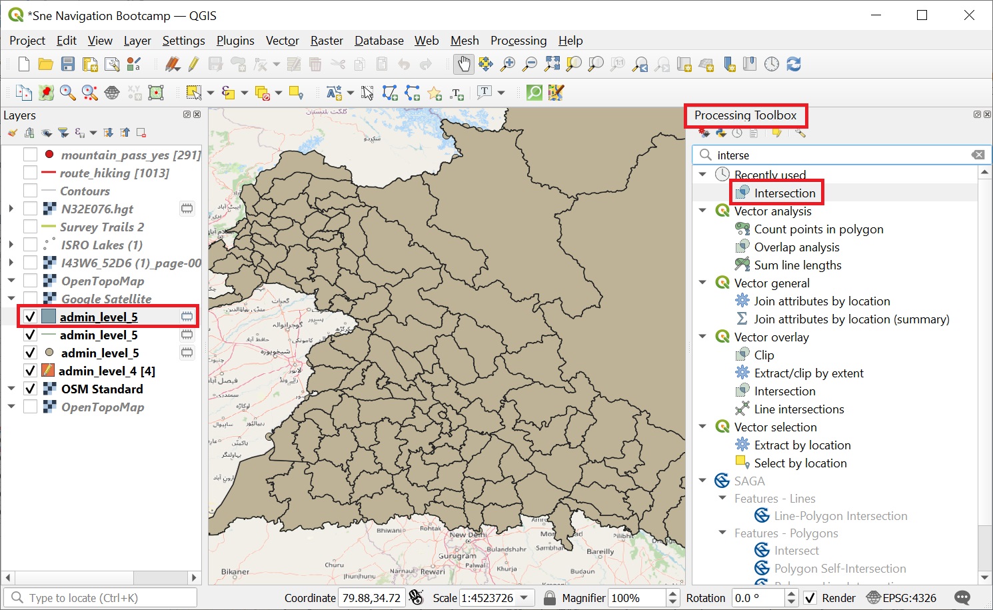The height and width of the screenshot is (610, 993).
Task: Choose Join attributes by location (summary)
Action: (852, 319)
